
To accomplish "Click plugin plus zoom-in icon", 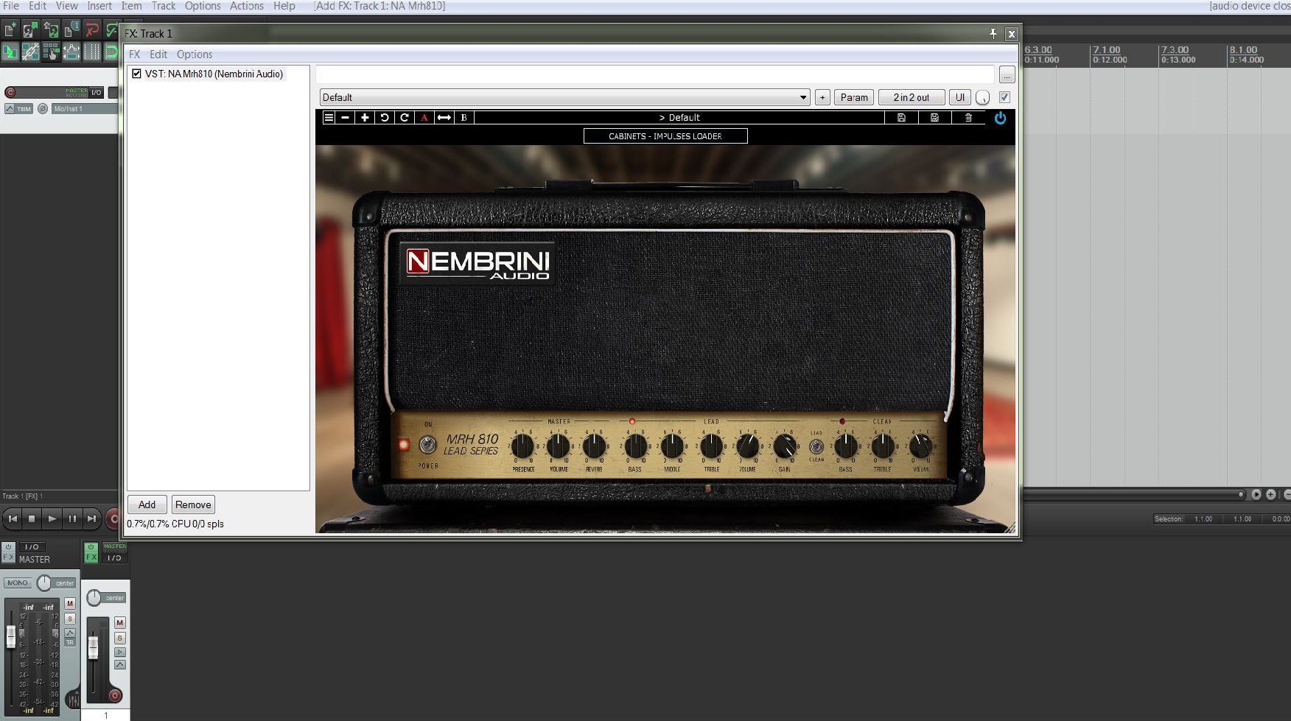I will click(x=365, y=117).
